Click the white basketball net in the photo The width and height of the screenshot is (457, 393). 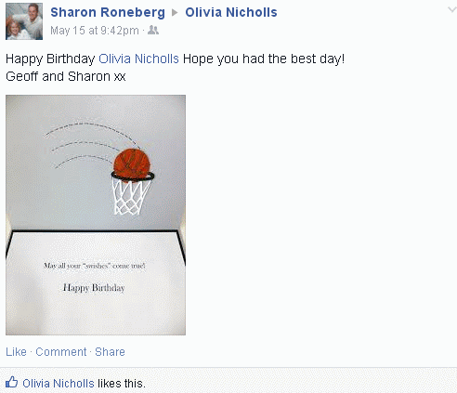tap(131, 197)
